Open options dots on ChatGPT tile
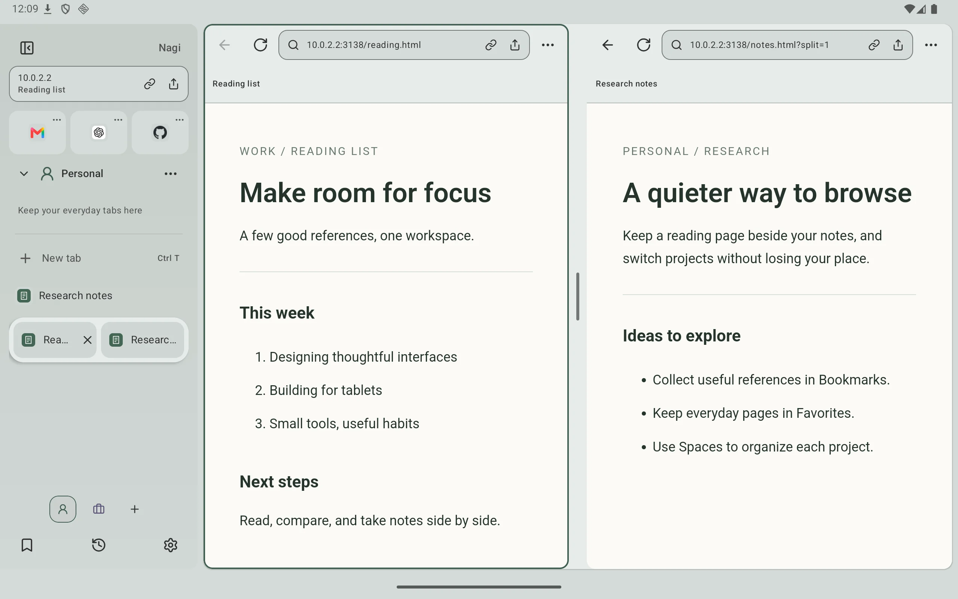Image resolution: width=958 pixels, height=599 pixels. [118, 120]
